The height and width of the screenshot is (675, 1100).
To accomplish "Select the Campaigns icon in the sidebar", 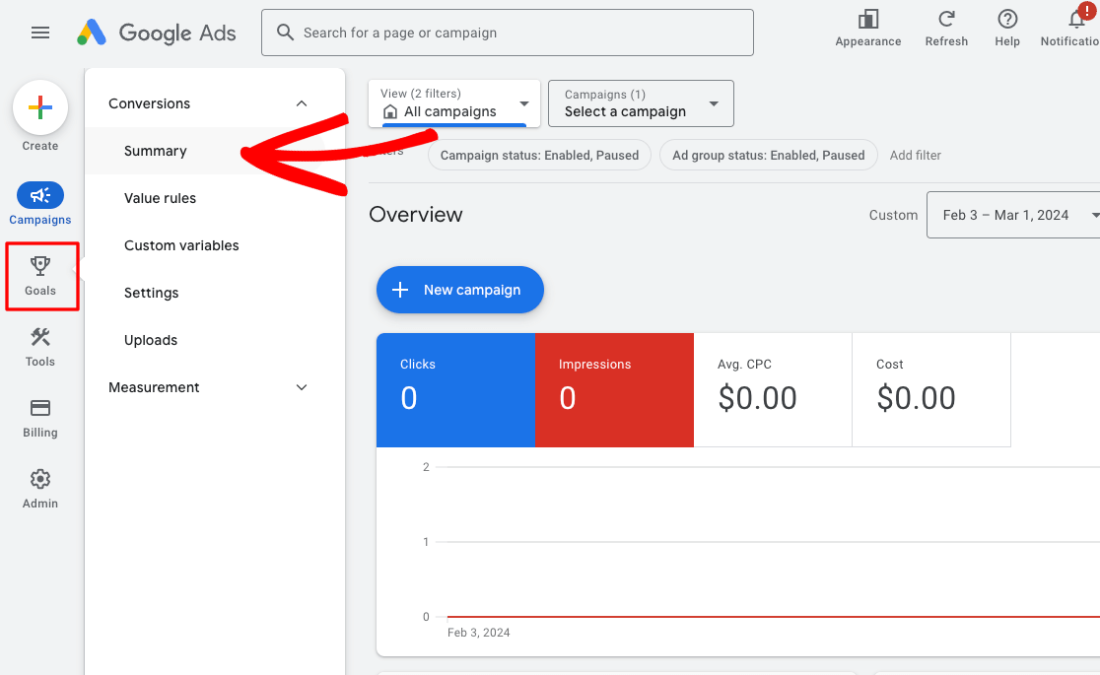I will [39, 196].
